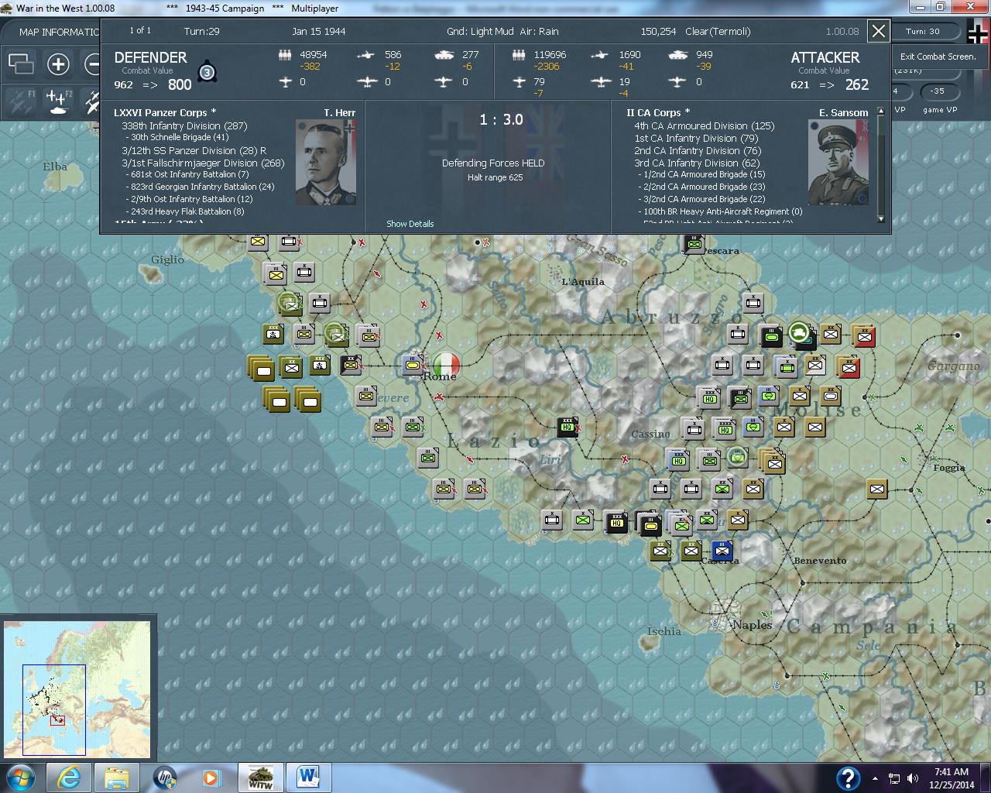Screen dimensions: 991x793
Task: Select the 3/1st Fallschirmjaeger Division row
Action: (x=203, y=163)
